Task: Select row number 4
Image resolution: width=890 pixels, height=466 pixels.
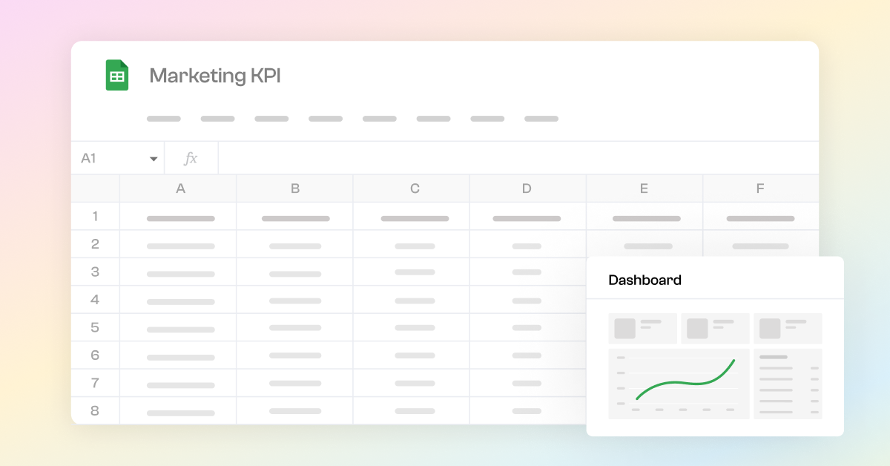Action: click(x=95, y=299)
